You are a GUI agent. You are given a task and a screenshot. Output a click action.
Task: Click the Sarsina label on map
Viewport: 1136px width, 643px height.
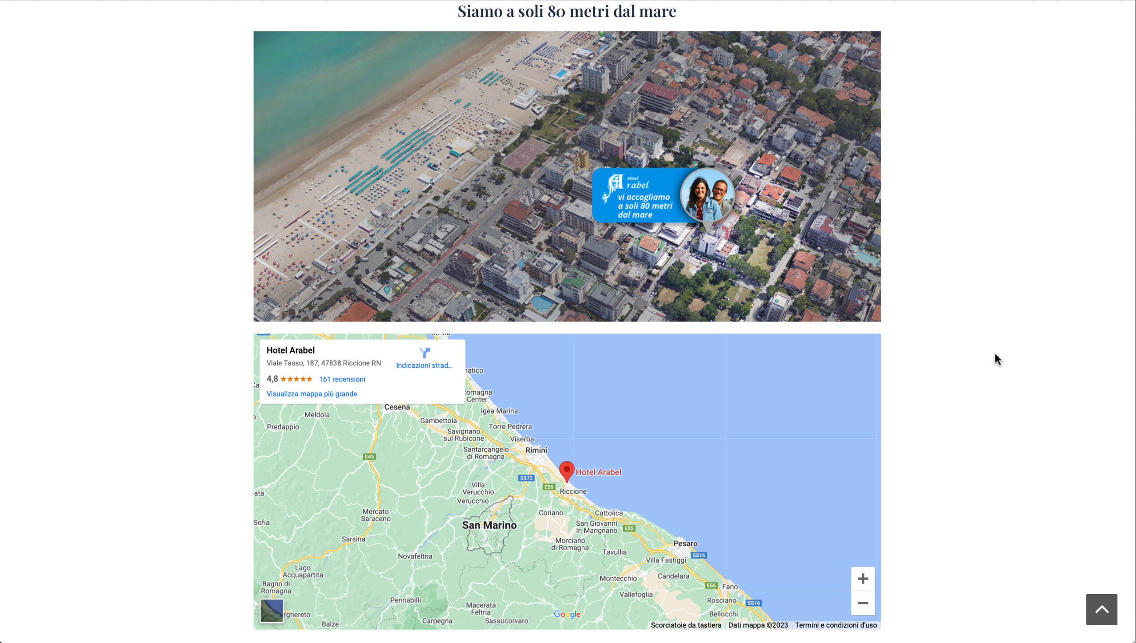point(353,539)
